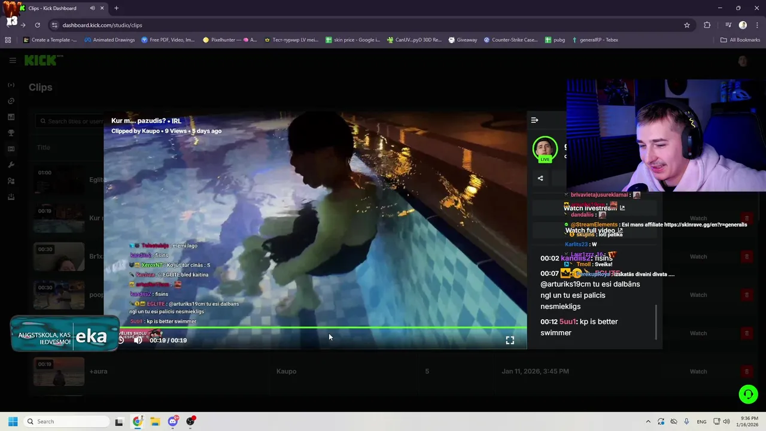
Task: Open the trophy achievements sidebar icon
Action: 11,133
